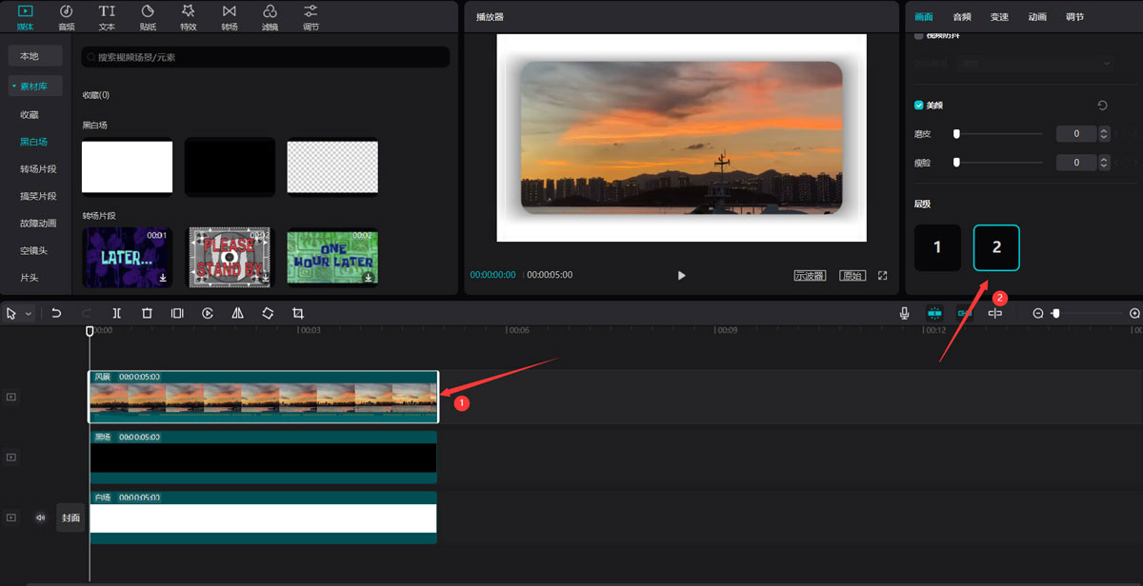Mute the bottom track with speaker icon
This screenshot has width=1143, height=586.
41,518
